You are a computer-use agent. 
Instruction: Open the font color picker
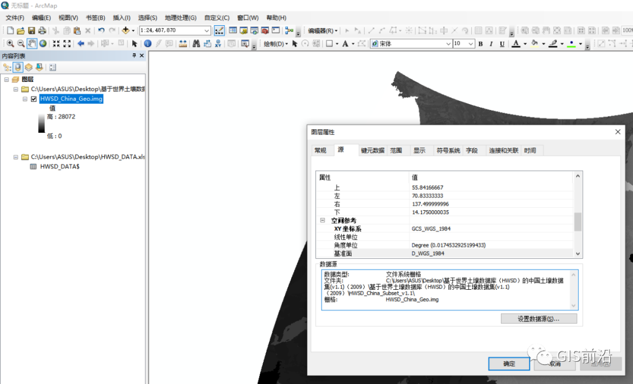(x=525, y=43)
